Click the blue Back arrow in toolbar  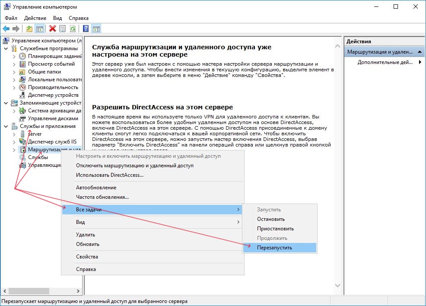[x=6, y=29]
